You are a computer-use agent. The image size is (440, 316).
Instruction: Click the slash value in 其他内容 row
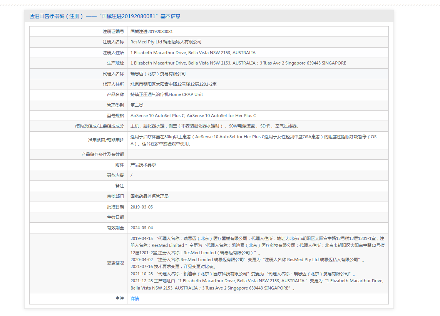131,175
